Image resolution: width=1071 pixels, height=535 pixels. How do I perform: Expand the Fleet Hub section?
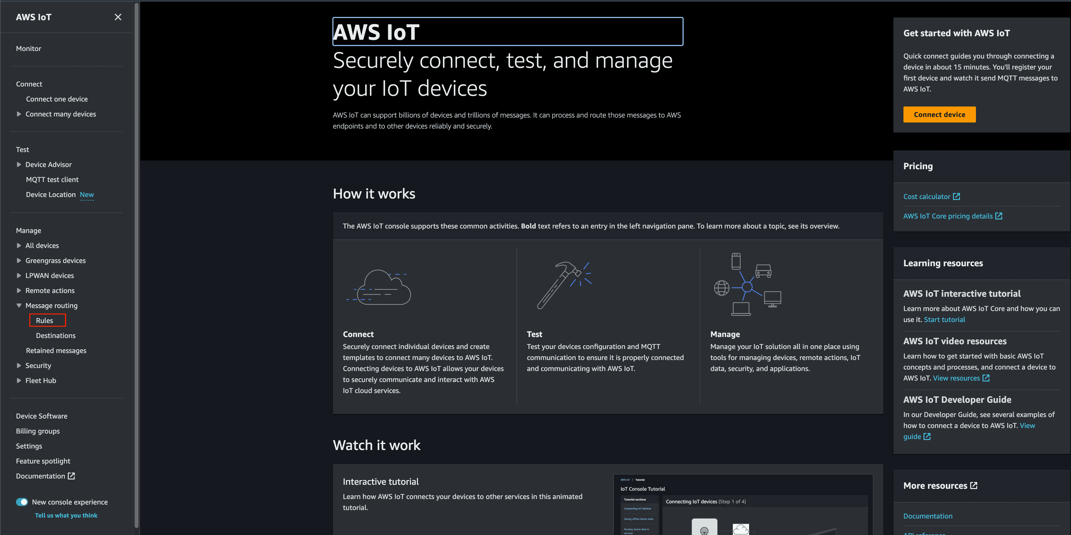coord(19,380)
